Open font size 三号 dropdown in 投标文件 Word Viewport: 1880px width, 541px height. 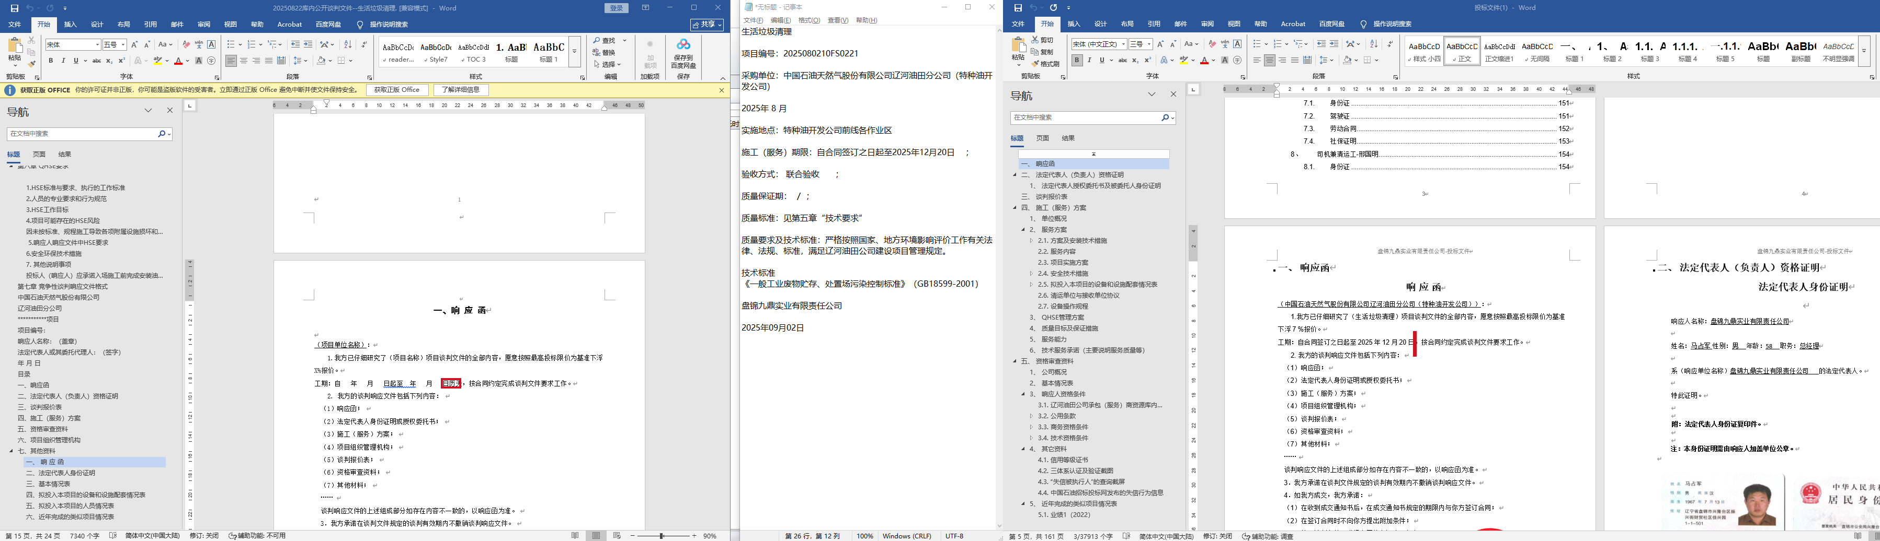click(1149, 44)
